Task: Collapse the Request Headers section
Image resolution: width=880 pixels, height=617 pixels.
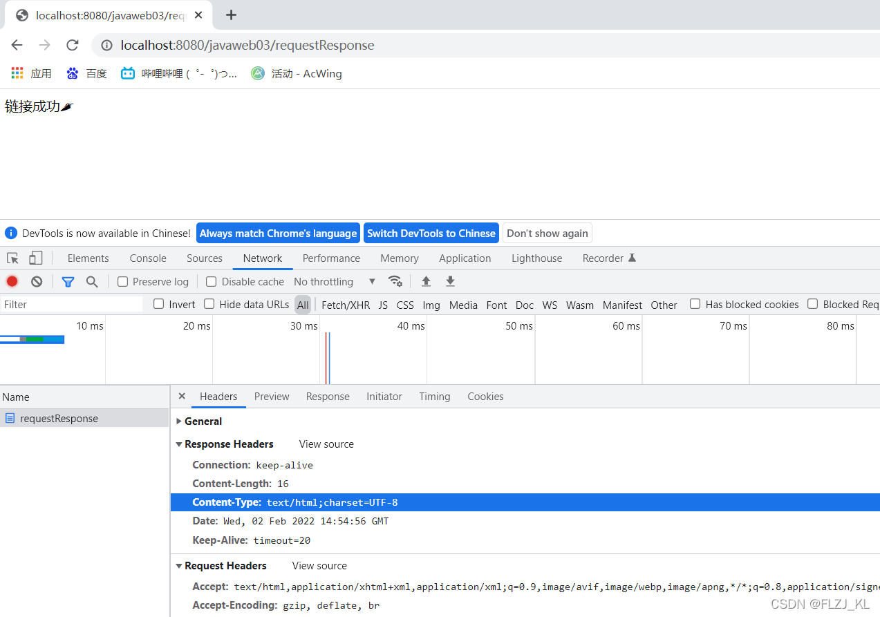Action: (x=221, y=565)
